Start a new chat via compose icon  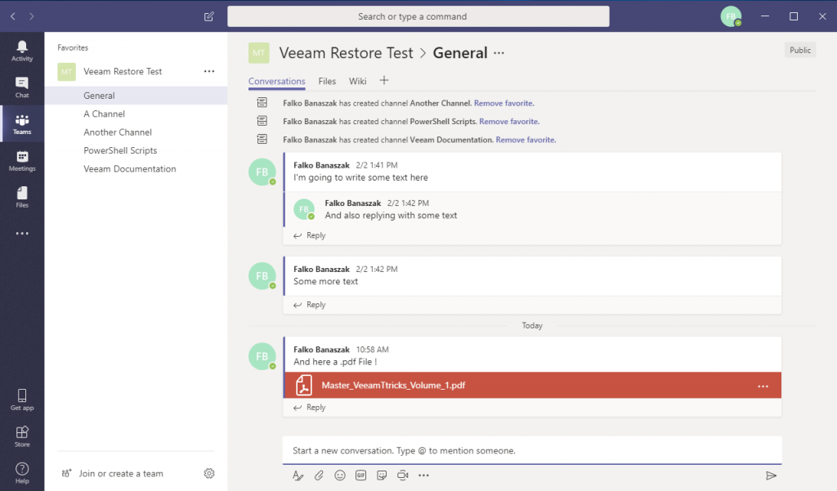click(x=208, y=16)
